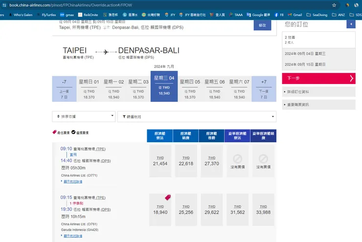This screenshot has height=242, width=362.
Task: Click the direct flight label on the 09:10 flight
Action: coord(73,154)
